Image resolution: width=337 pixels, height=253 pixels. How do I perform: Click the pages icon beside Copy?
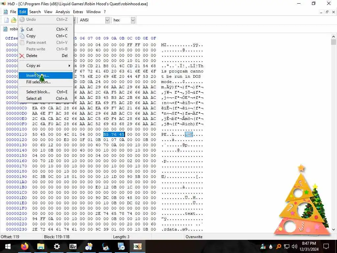(22, 36)
